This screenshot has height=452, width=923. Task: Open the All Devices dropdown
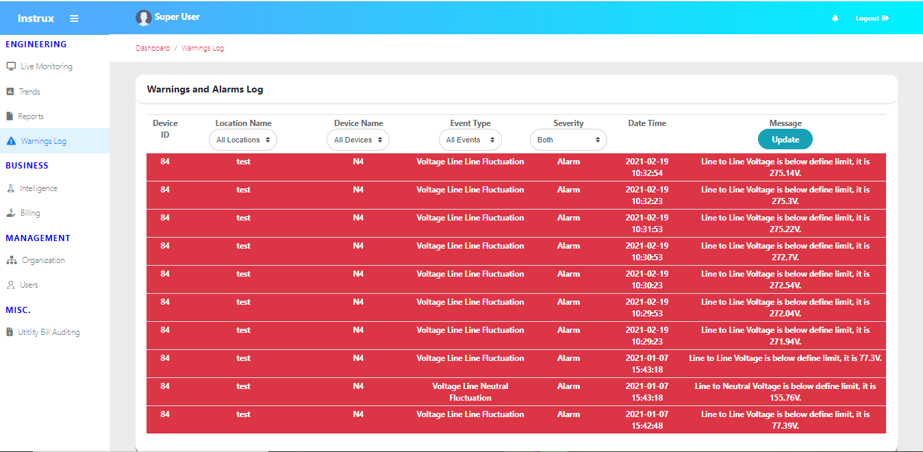[x=357, y=140]
